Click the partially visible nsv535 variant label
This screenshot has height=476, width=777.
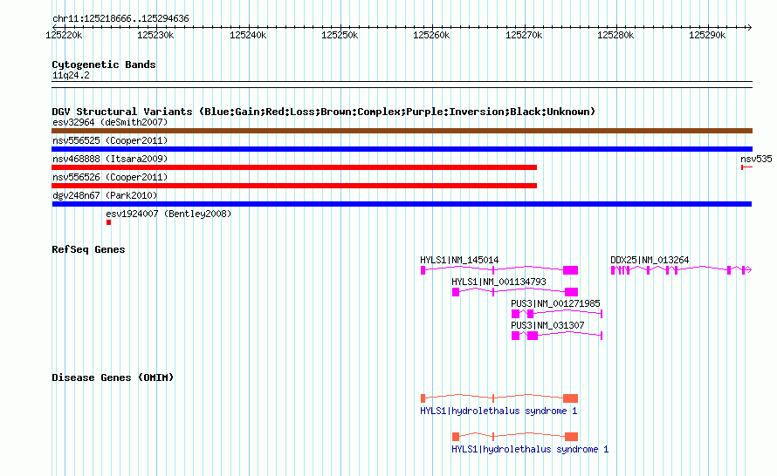tap(756, 159)
